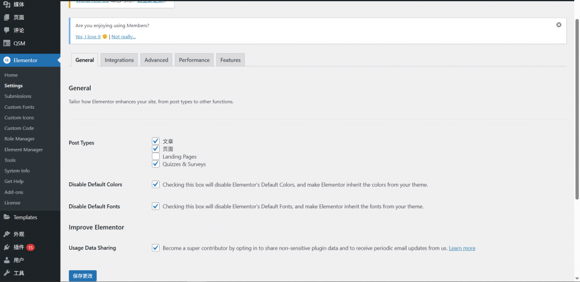Click the Templates label in the sidebar

(25, 217)
